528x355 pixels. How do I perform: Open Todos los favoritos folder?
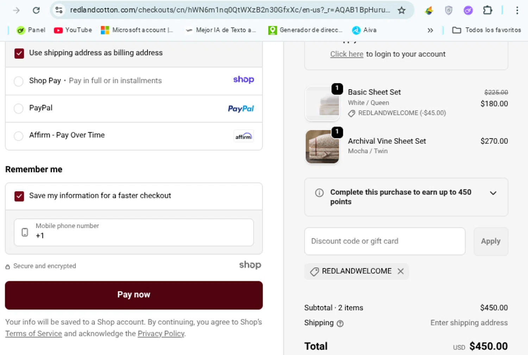coord(486,30)
